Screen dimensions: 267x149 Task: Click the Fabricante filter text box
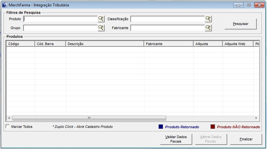(167, 28)
